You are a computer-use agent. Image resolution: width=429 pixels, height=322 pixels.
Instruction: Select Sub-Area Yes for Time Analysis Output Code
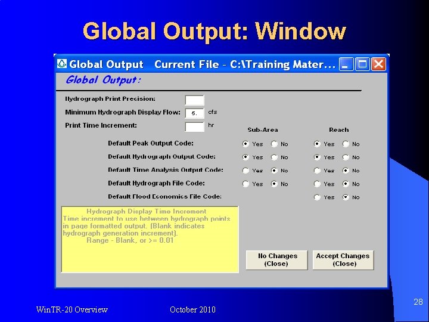click(245, 171)
